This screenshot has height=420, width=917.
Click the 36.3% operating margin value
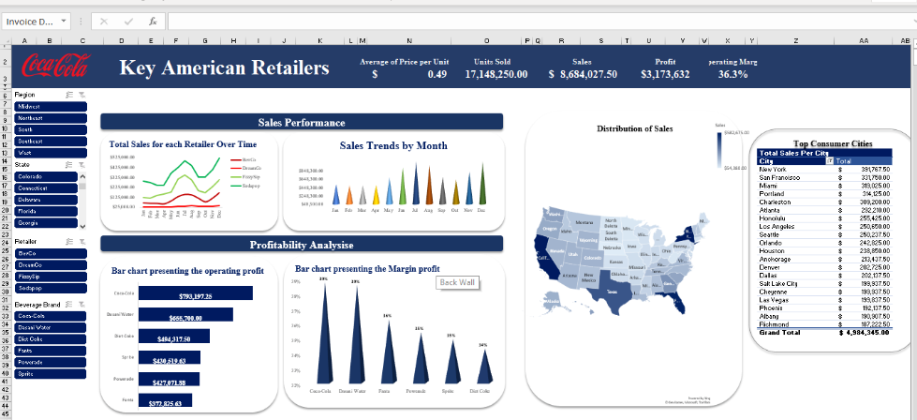[x=732, y=74]
